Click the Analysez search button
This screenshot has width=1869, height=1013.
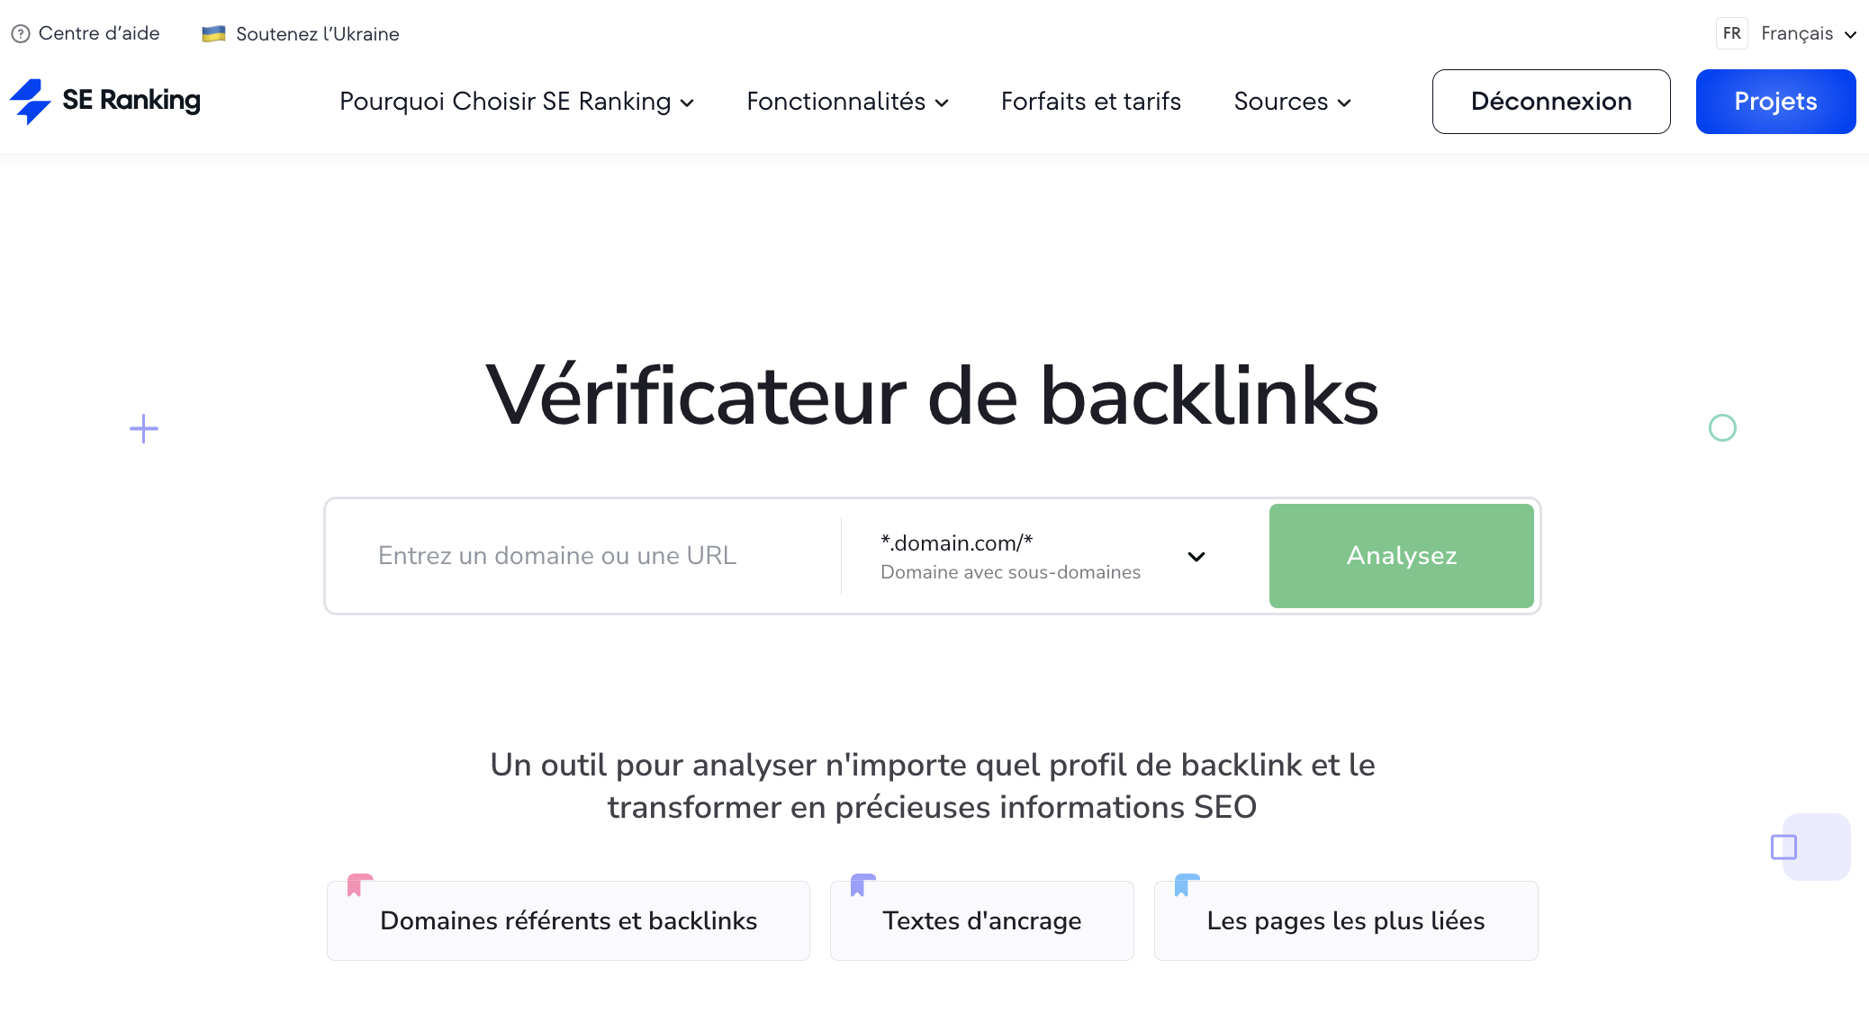tap(1404, 555)
